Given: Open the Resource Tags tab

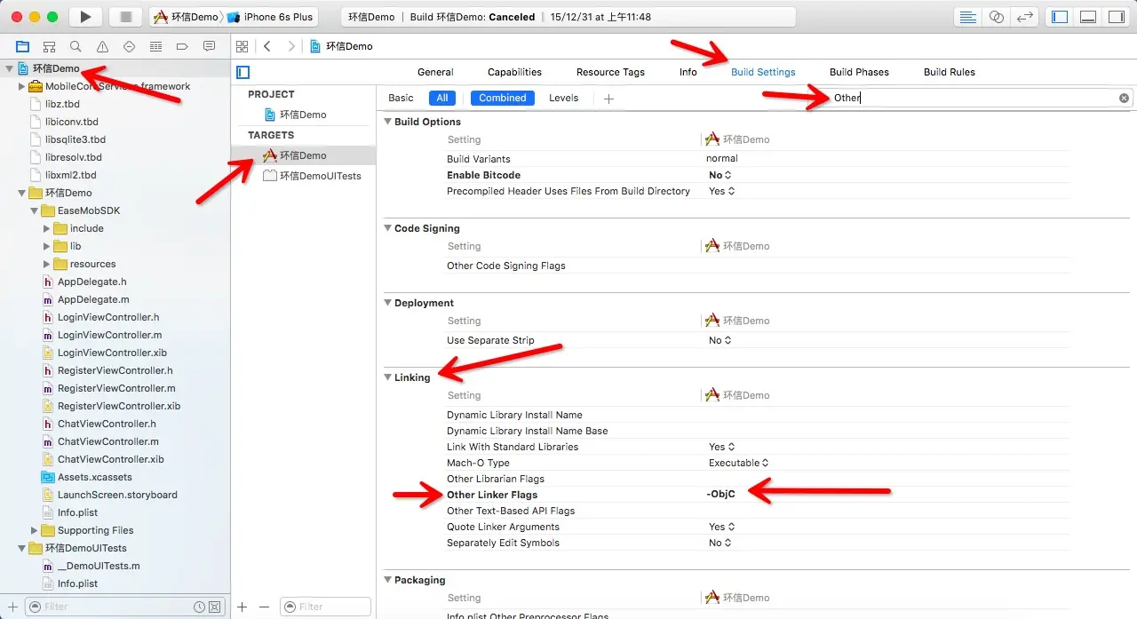Looking at the screenshot, I should tap(610, 72).
